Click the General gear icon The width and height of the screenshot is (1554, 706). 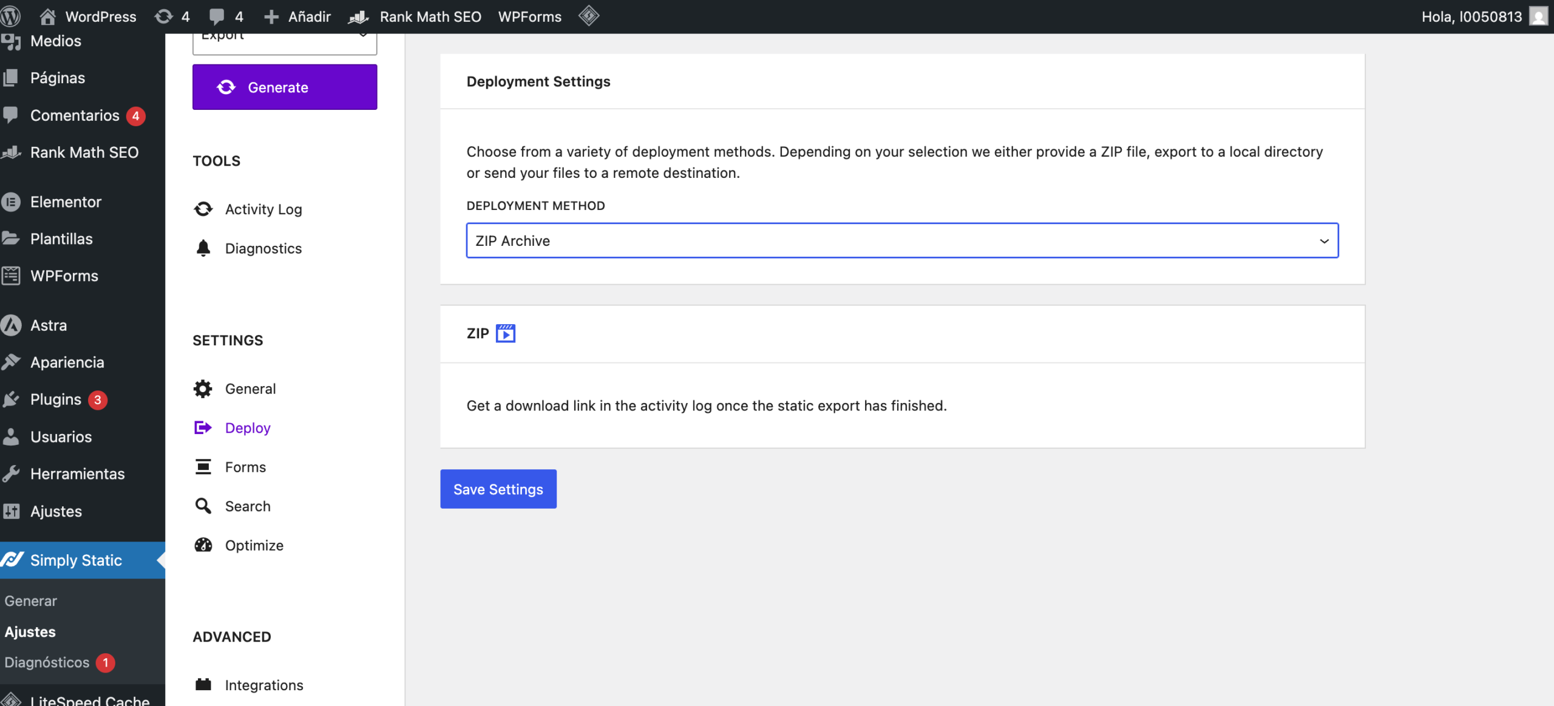203,389
